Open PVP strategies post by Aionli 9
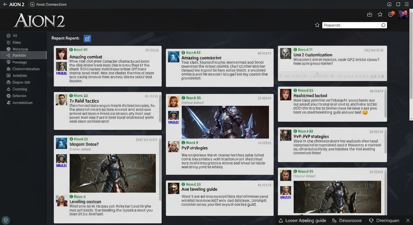The image size is (413, 225). [194, 148]
